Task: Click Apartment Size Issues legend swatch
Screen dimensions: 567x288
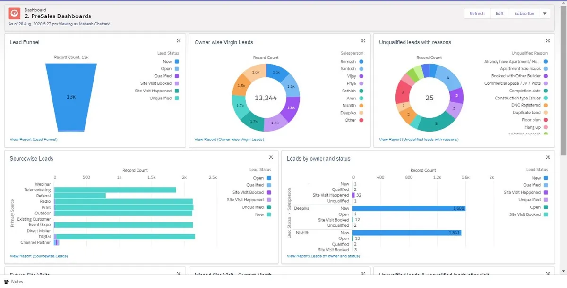Action: pyautogui.click(x=546, y=69)
